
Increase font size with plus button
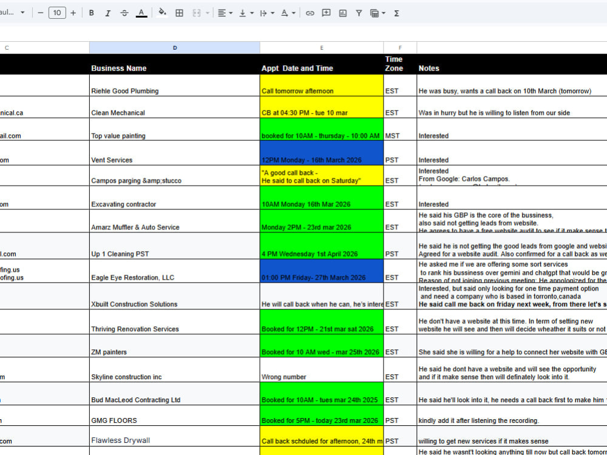click(x=73, y=13)
